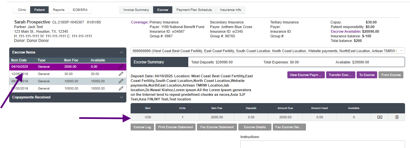Click the payment icon in the ICSI row

pos(380,117)
